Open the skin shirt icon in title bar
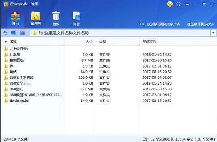The height and width of the screenshot is (142, 217). [179, 4]
